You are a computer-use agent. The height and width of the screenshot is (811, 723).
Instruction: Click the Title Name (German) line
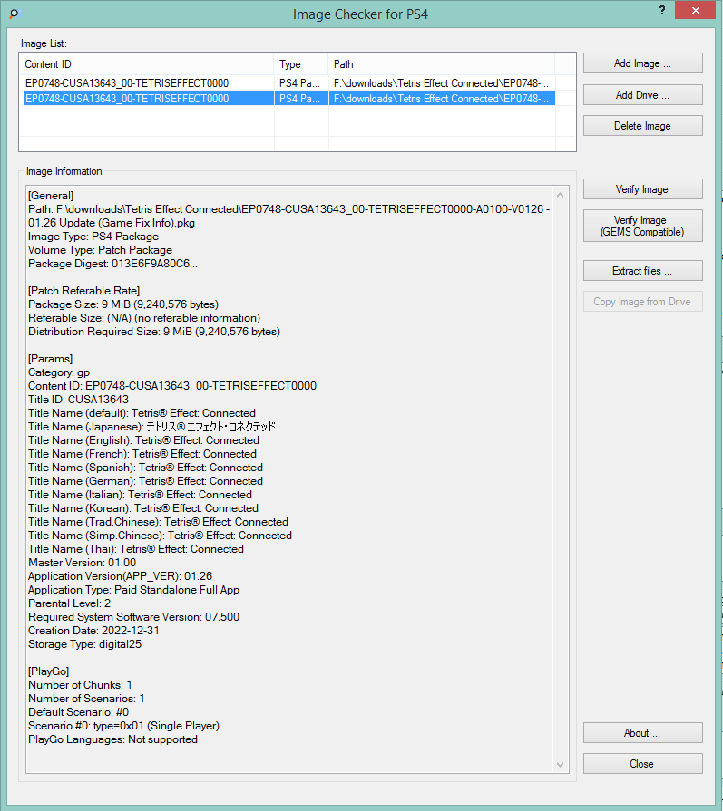click(145, 481)
